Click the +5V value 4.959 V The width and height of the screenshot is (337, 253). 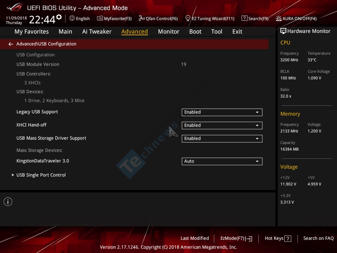tap(314, 184)
